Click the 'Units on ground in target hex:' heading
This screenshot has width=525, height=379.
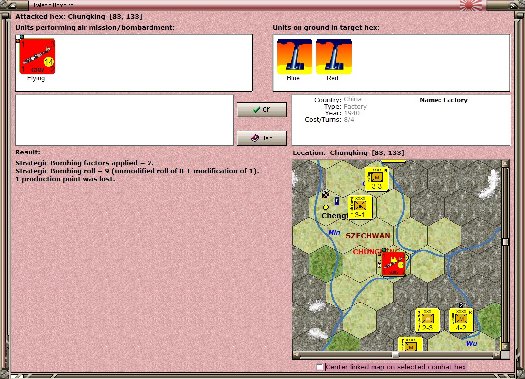(x=326, y=27)
